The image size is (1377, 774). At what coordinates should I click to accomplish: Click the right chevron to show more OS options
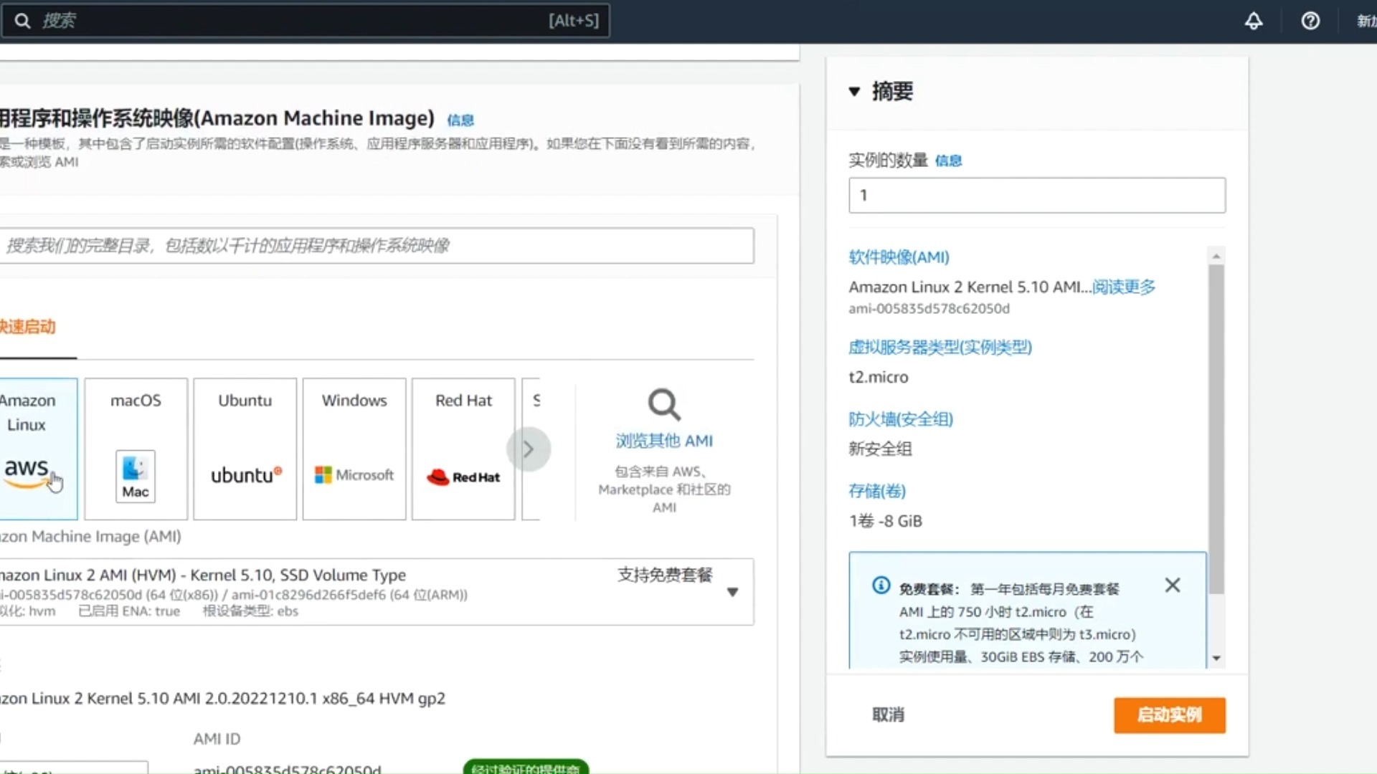tap(529, 449)
